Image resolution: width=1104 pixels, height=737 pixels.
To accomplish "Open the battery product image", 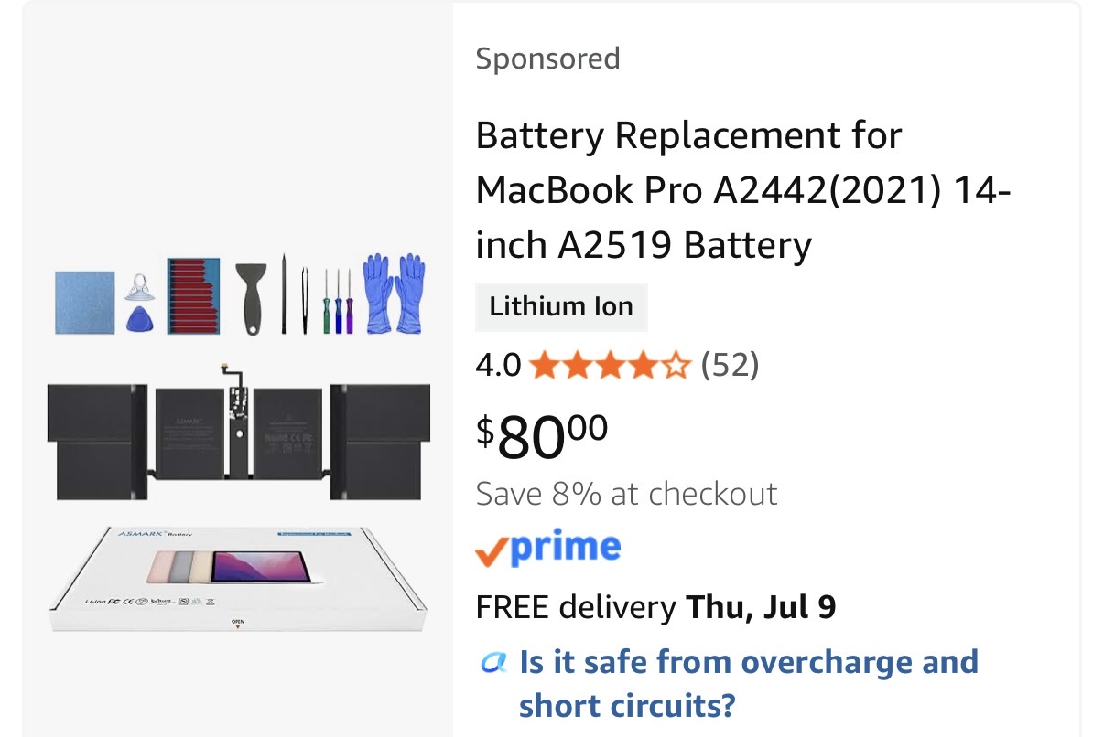I will [238, 442].
